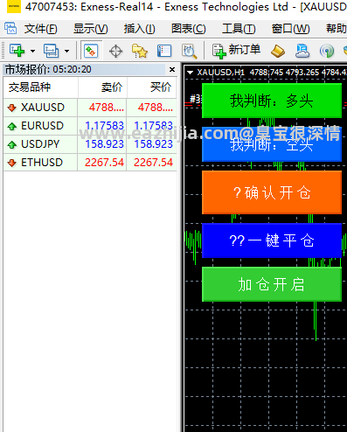Click the red down arrow beside XAUUSD
The image size is (347, 432).
tap(12, 108)
